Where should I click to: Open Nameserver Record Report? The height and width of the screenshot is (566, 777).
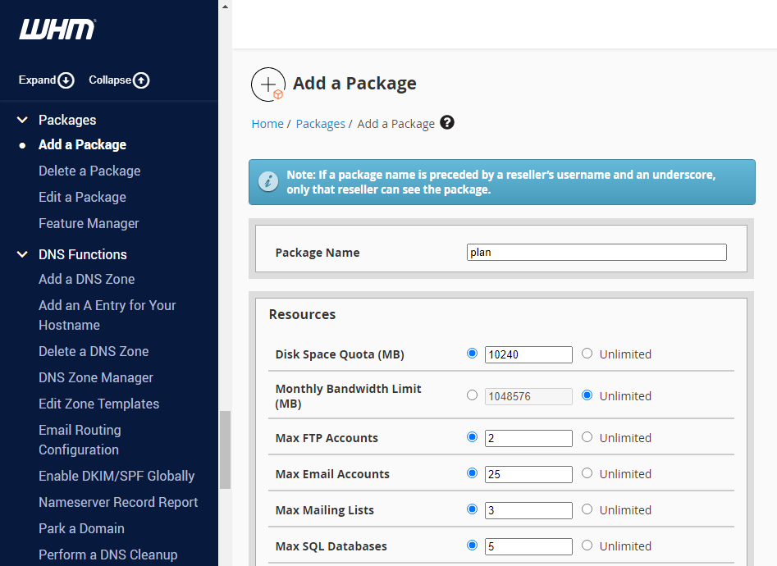pyautogui.click(x=118, y=502)
